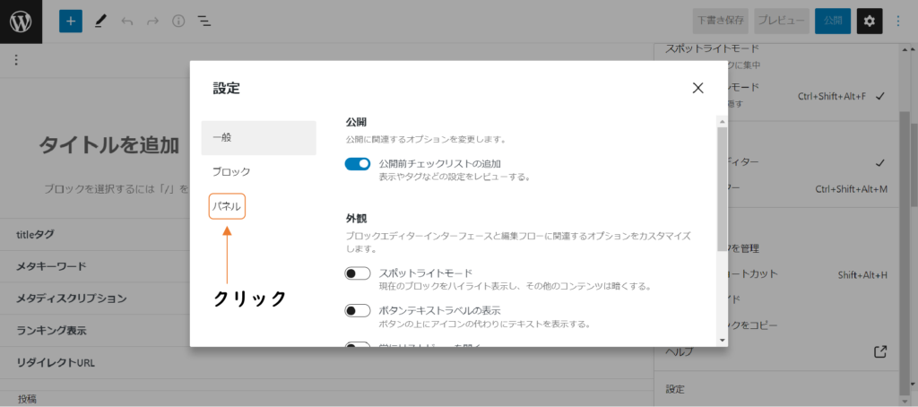Click the dialog scrollbar thumb
This screenshot has height=407, width=918.
pos(722,189)
